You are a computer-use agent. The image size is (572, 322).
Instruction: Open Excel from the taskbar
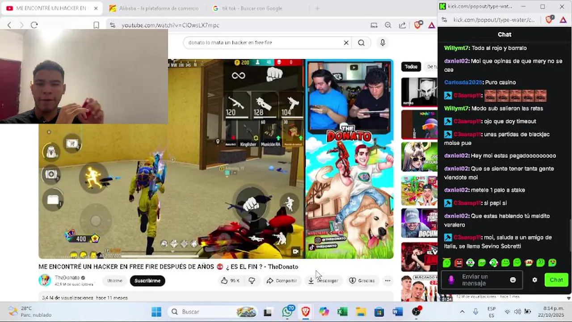tap(342, 312)
